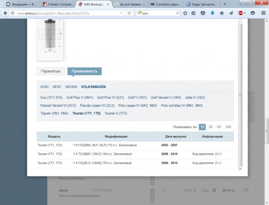This screenshot has width=269, height=205.
Task: Select the AUDI brand link
Action: point(44,87)
